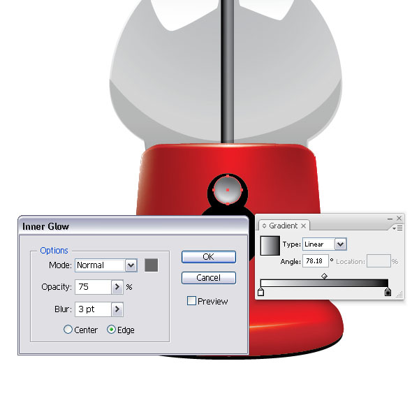Expand the Blur arrow button

pyautogui.click(x=117, y=309)
